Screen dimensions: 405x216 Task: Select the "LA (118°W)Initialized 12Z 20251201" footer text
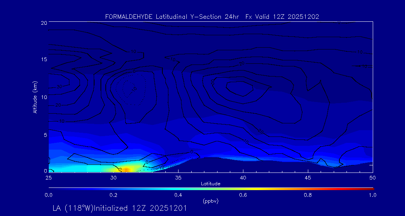point(119,208)
